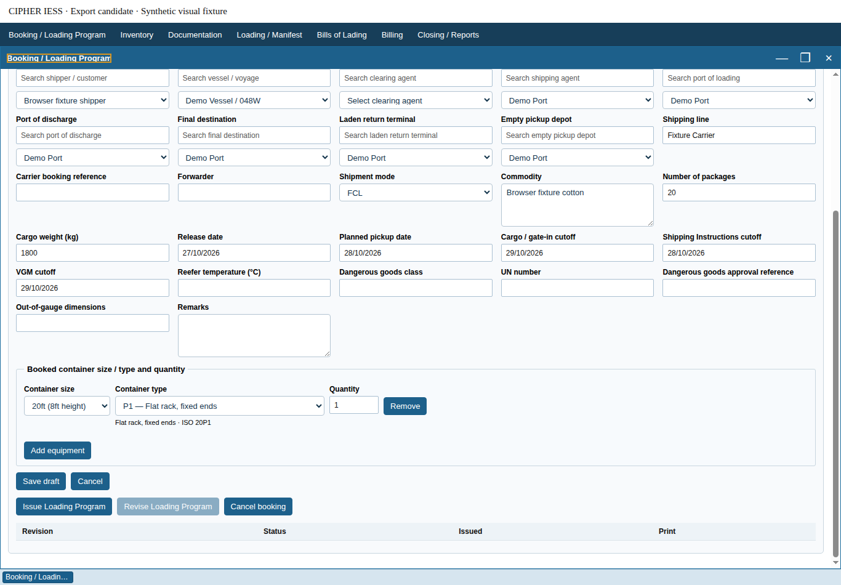Click the Cancel booking button
This screenshot has width=841, height=585.
coord(258,507)
